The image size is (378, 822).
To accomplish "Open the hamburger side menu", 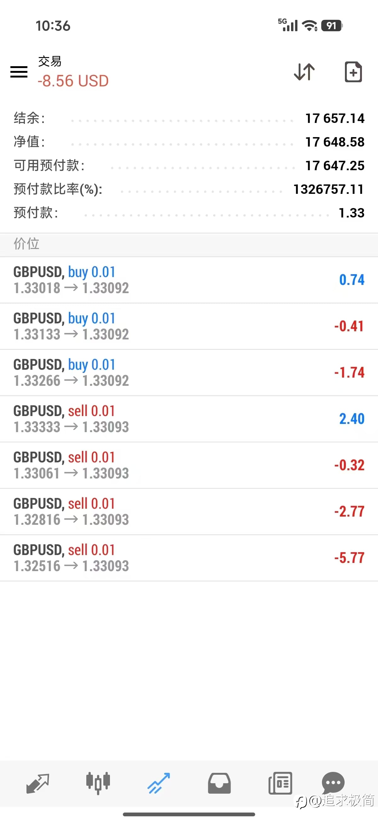I will (x=19, y=72).
